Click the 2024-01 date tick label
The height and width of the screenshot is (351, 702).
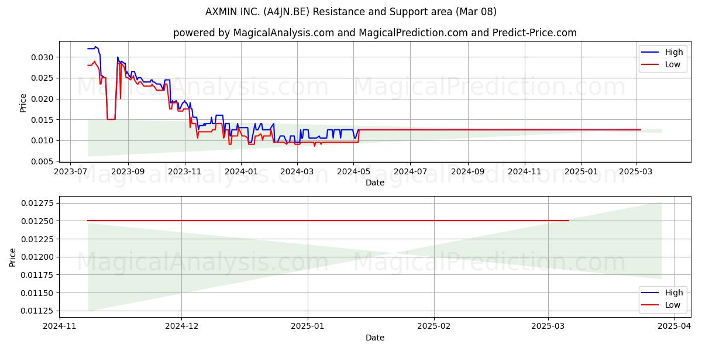click(242, 172)
